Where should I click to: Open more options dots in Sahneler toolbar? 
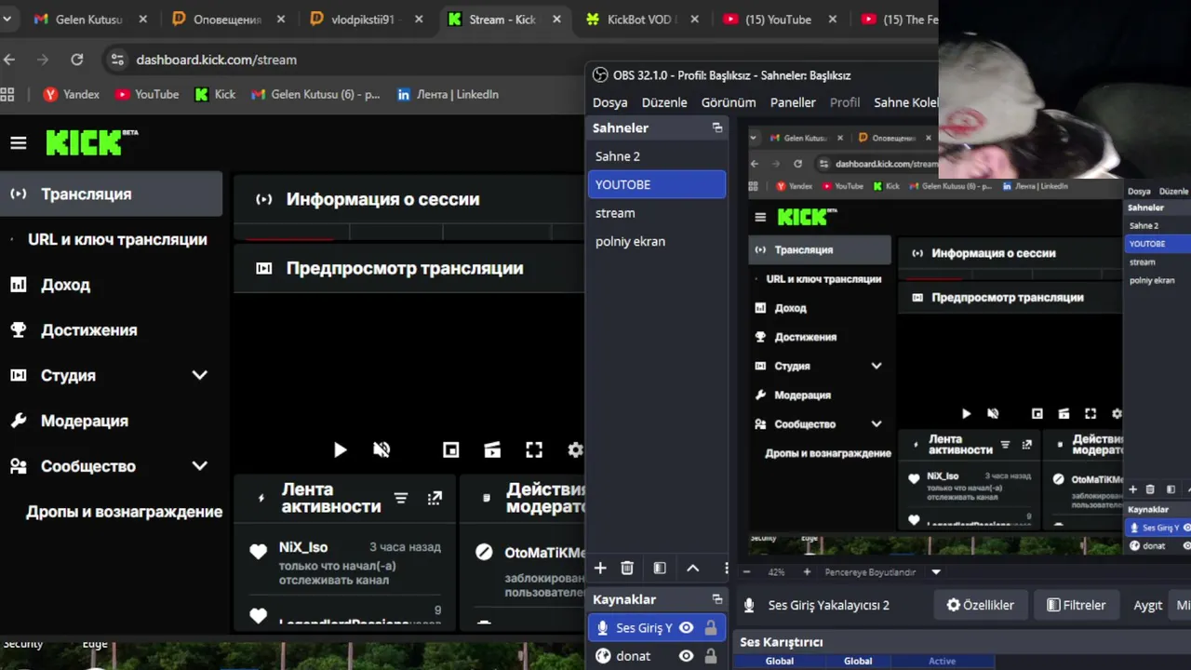(x=726, y=568)
